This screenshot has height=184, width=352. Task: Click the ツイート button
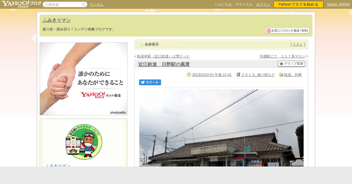[150, 82]
